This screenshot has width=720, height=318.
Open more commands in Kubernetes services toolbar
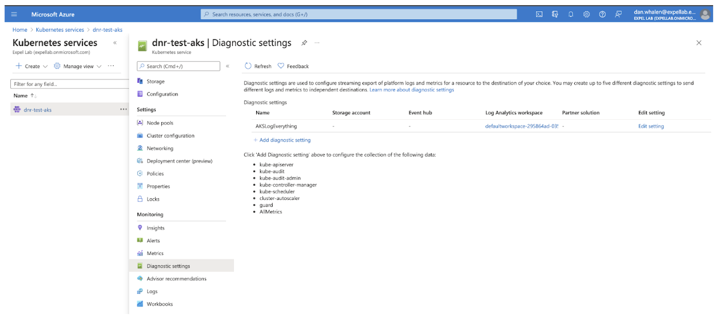coord(111,66)
